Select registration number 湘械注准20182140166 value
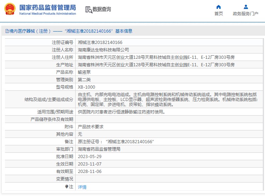Viewport: 265px width, 196px height. 100,43
